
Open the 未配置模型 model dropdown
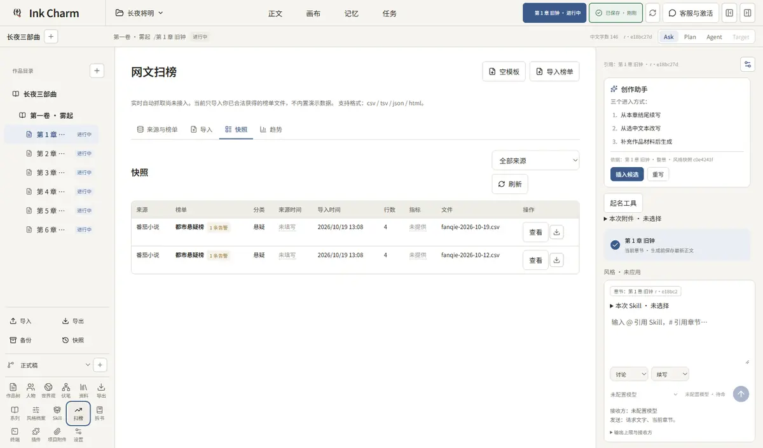click(644, 395)
